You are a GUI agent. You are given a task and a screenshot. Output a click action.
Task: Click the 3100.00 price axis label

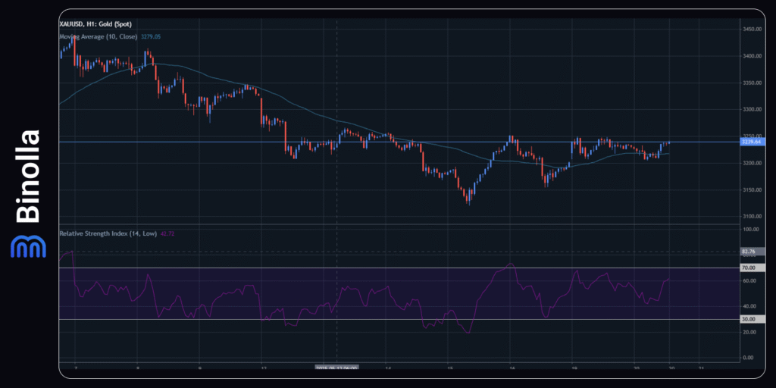click(751, 216)
